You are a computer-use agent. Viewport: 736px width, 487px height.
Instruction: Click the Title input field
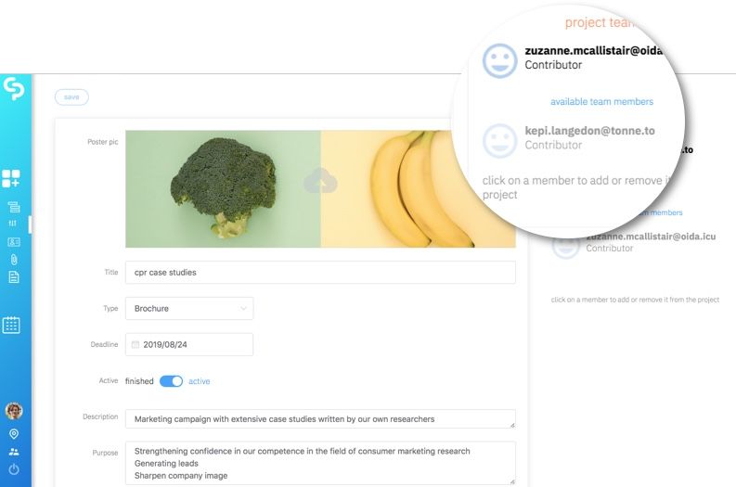[319, 273]
